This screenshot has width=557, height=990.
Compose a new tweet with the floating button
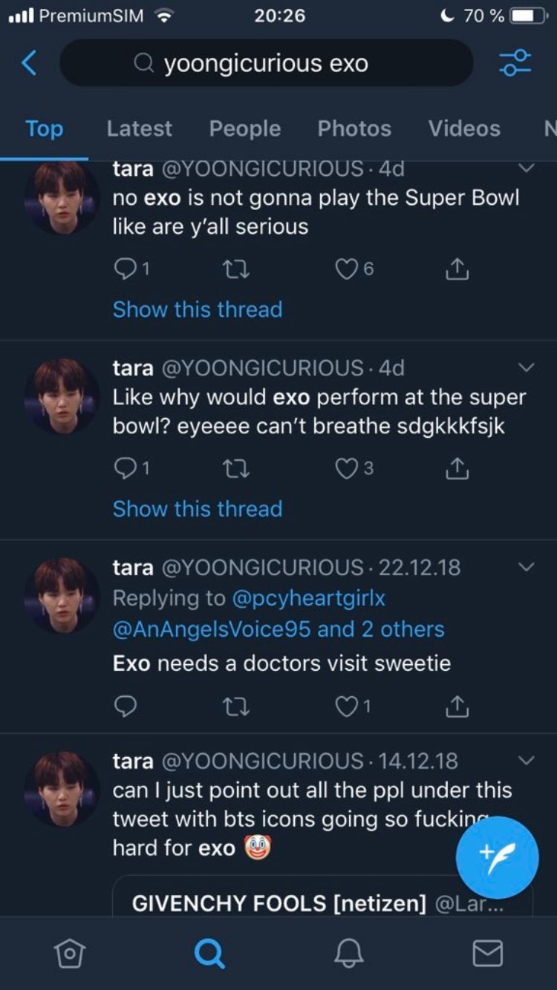[497, 857]
